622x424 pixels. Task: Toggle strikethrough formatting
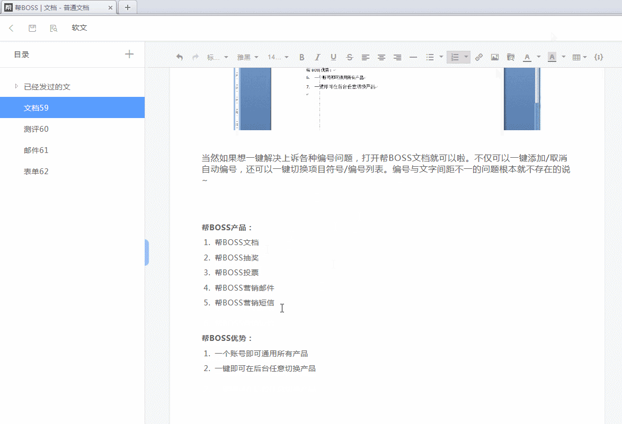coord(349,57)
